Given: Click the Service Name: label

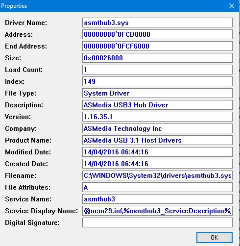Looking at the screenshot, I should (x=28, y=199).
